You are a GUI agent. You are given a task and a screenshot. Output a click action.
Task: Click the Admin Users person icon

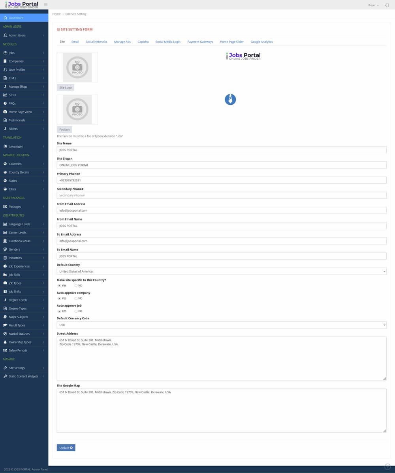(x=5, y=35)
